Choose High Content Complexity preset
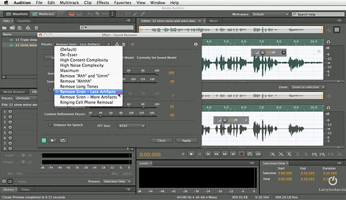Image resolution: width=346 pixels, height=200 pixels. click(x=88, y=60)
